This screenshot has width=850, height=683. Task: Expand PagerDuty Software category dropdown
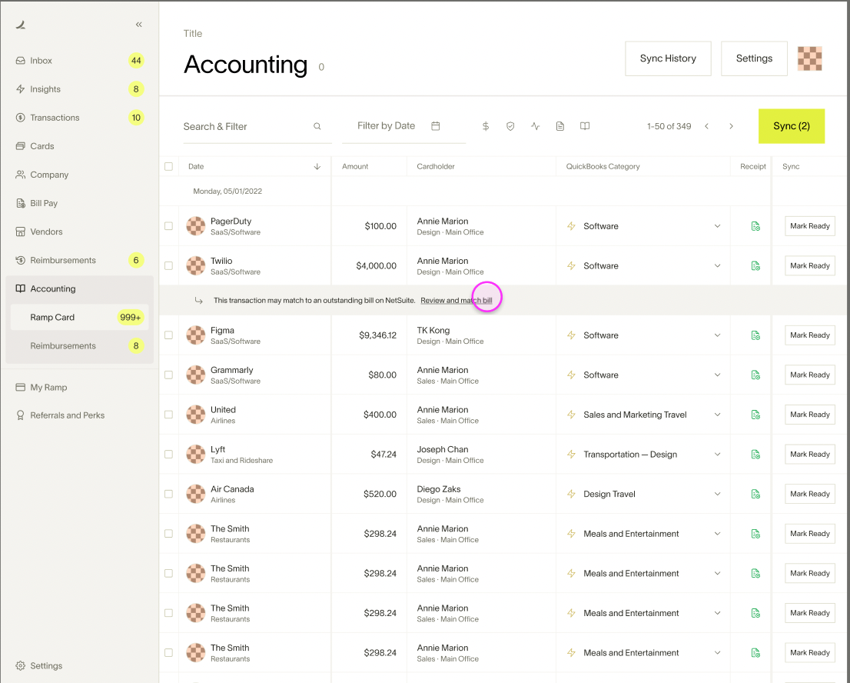pos(717,226)
